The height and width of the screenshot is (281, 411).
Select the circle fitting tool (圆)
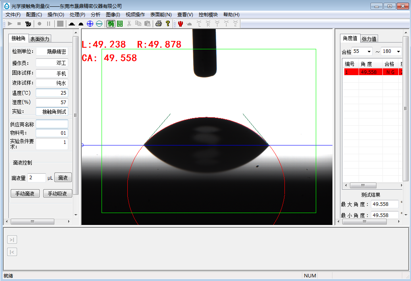[x=119, y=24]
